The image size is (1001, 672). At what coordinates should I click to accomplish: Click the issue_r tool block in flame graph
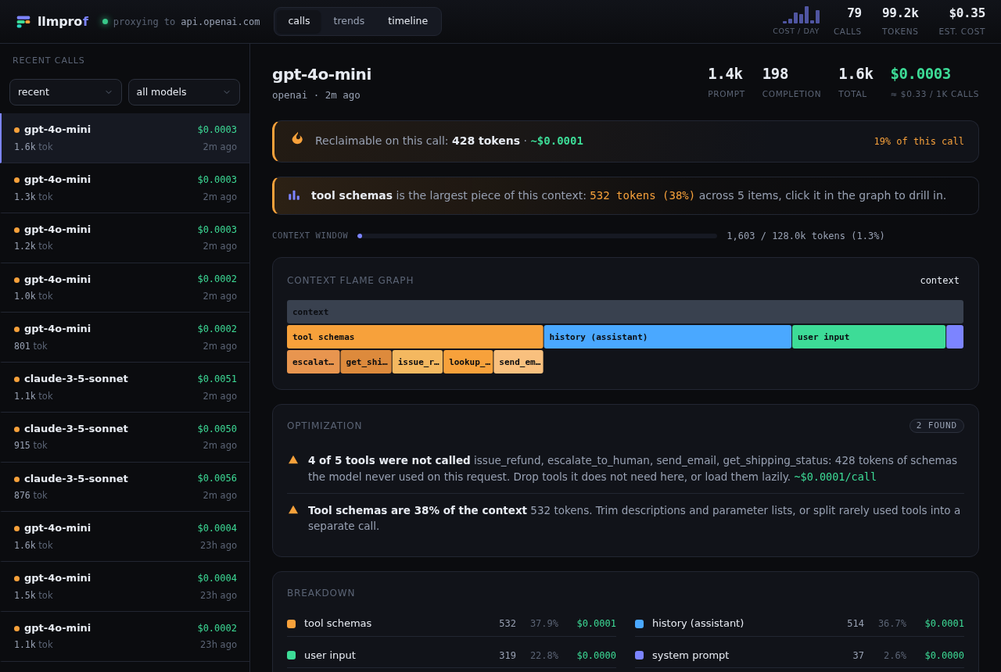[x=418, y=362]
